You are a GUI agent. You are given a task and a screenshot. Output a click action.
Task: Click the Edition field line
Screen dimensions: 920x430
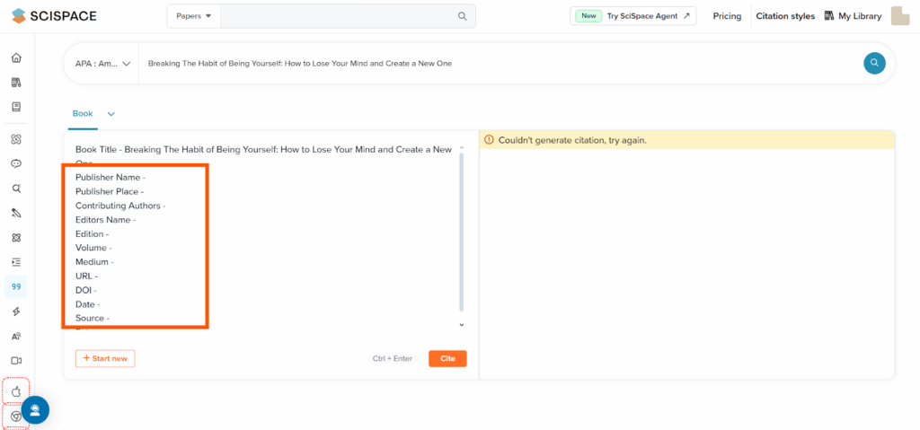[x=93, y=234]
